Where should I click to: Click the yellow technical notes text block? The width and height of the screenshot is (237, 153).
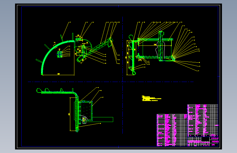coord(151,98)
